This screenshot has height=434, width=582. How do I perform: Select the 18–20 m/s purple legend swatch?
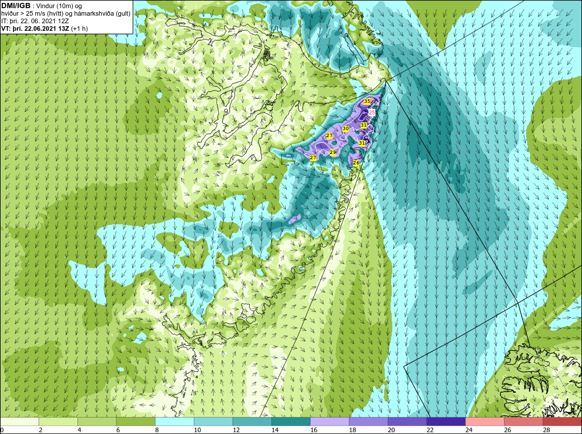click(368, 422)
